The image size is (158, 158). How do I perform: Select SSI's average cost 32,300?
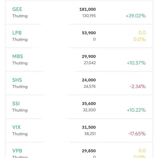(x=89, y=110)
